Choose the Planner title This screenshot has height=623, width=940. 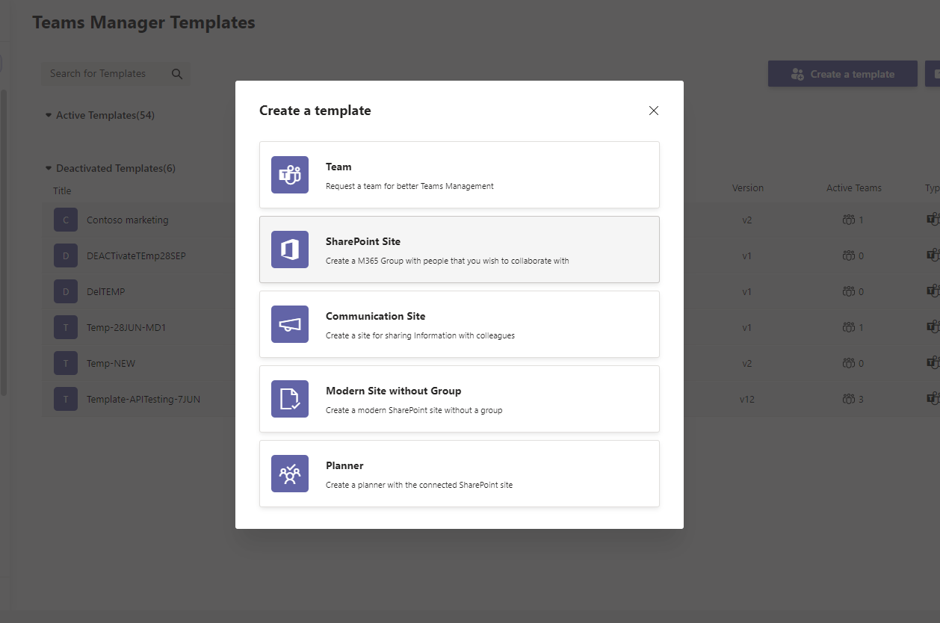(344, 465)
